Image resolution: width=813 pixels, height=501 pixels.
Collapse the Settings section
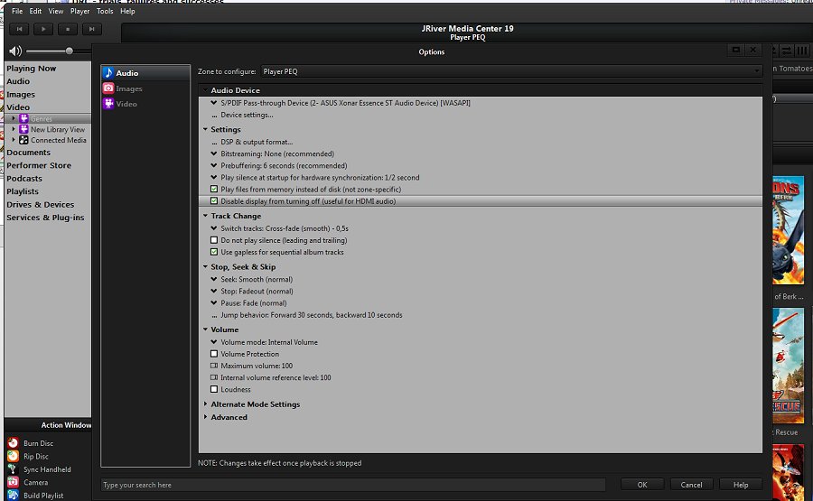(x=205, y=129)
